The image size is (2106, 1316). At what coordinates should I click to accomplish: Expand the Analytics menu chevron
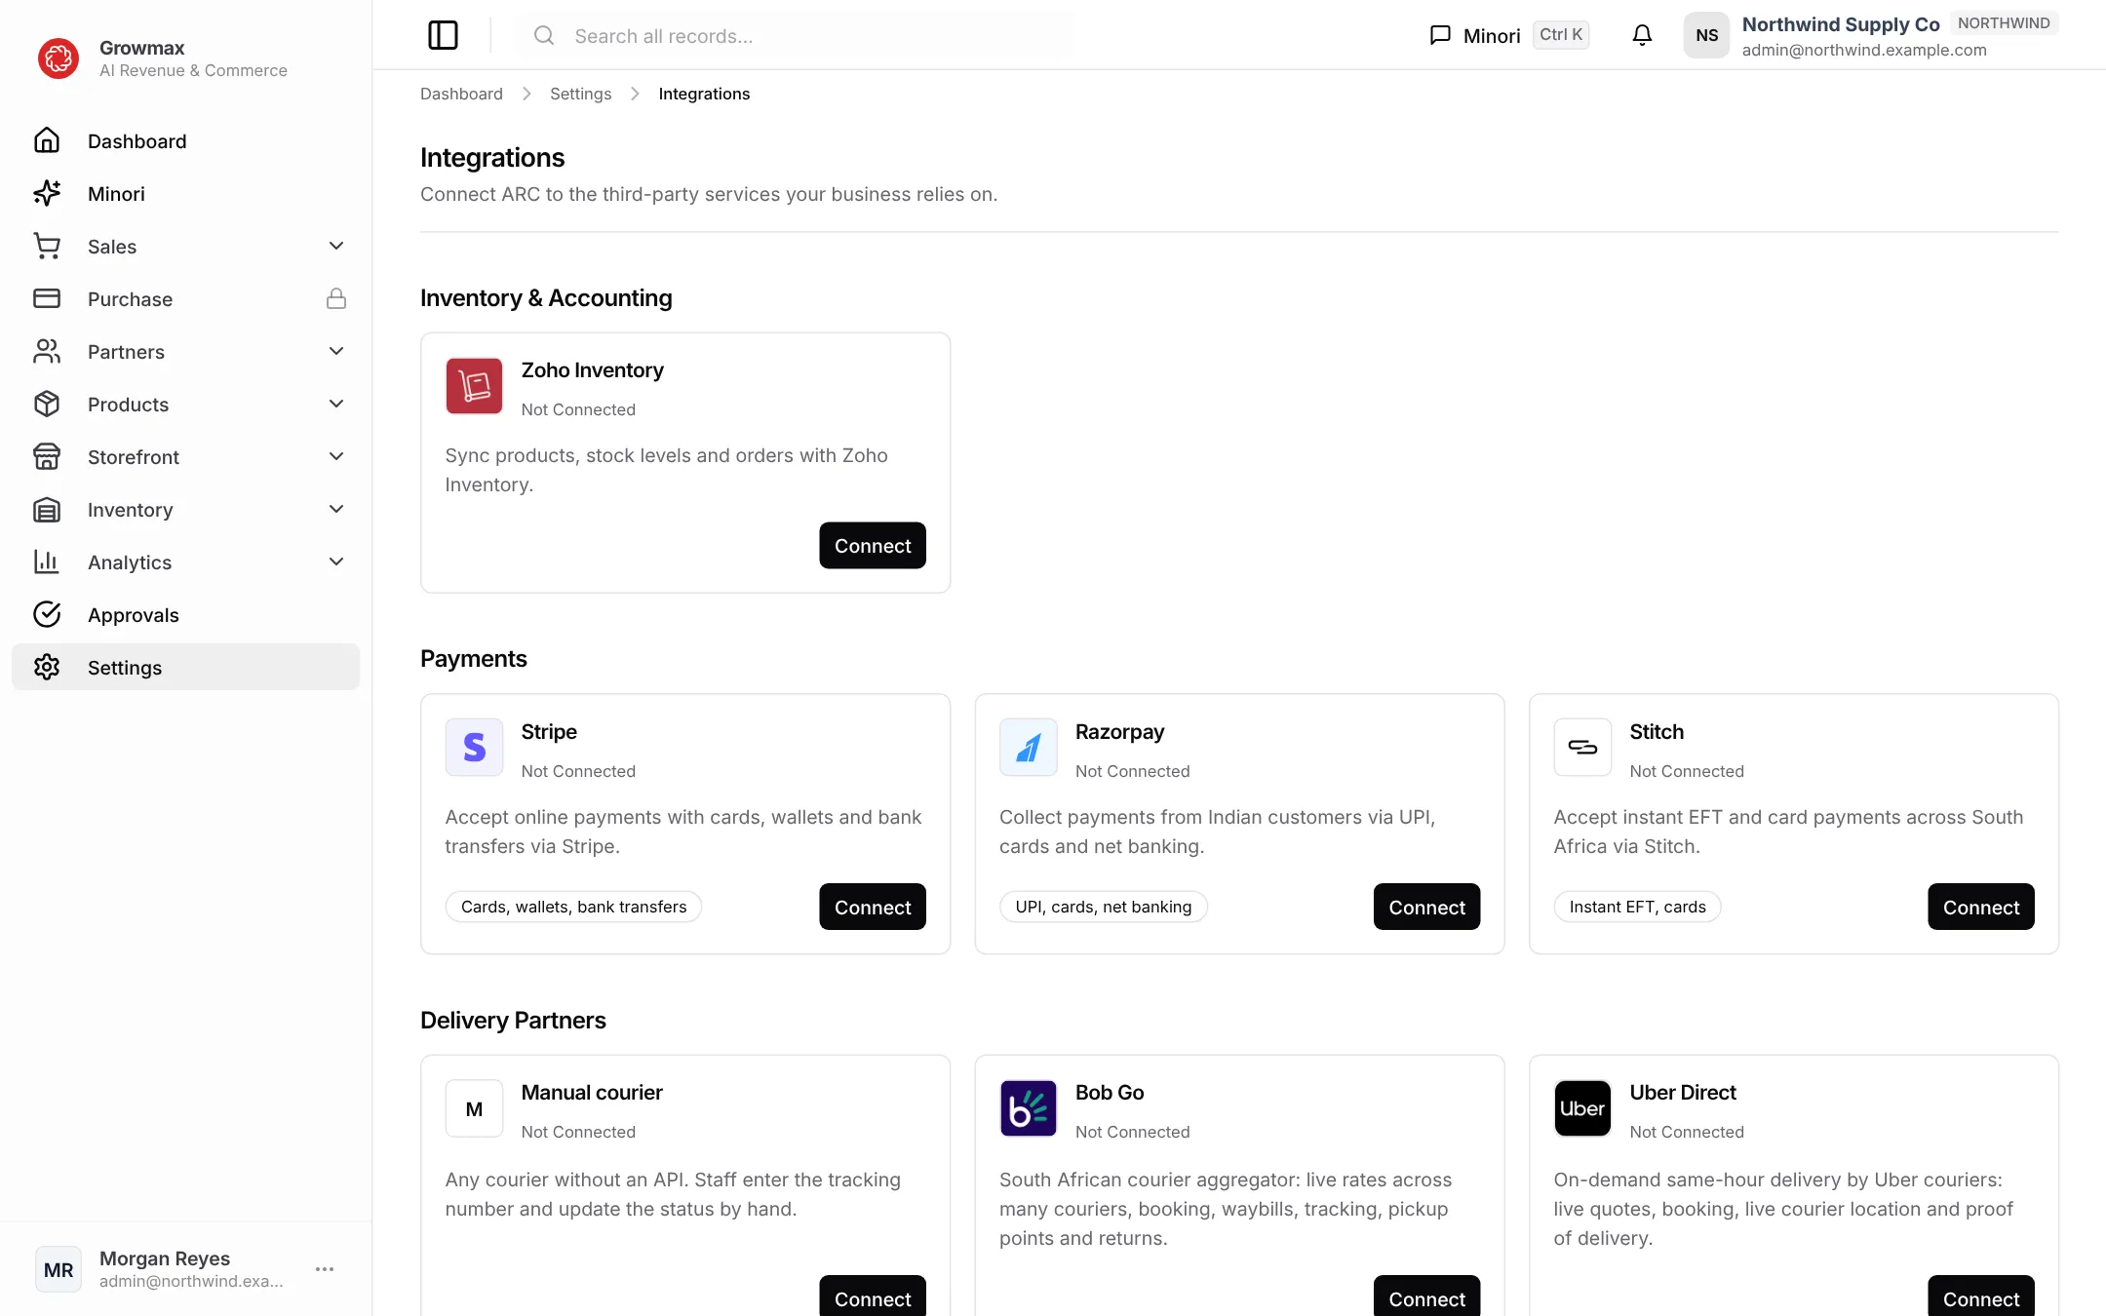tap(336, 561)
